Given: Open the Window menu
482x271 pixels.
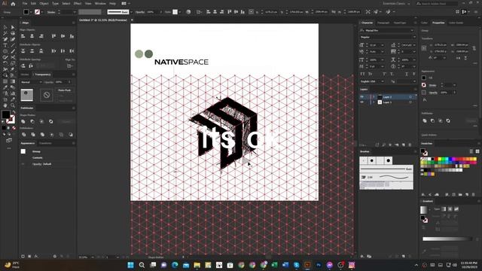Looking at the screenshot, I should [x=100, y=4].
